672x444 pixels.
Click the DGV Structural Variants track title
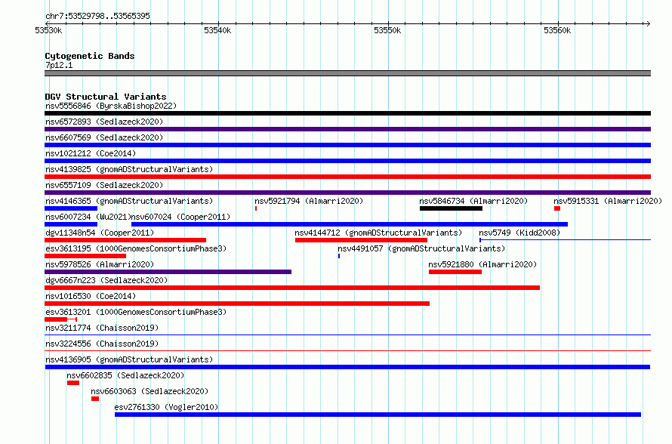106,97
